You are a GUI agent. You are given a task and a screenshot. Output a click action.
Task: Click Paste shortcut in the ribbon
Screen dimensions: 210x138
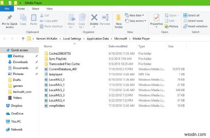pyautogui.click(x=51, y=26)
